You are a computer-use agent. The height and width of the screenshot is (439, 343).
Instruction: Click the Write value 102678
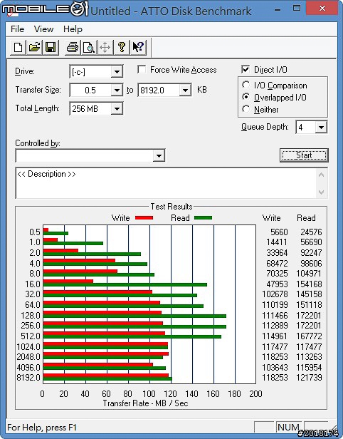coord(275,294)
